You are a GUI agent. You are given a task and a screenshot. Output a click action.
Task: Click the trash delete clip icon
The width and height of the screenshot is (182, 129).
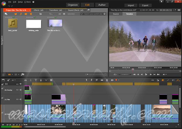(107, 80)
